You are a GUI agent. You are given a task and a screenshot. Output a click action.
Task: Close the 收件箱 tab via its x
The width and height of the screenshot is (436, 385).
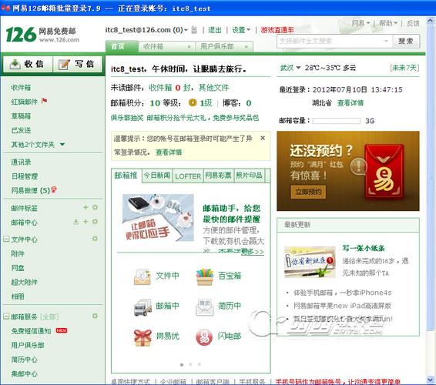[189, 47]
